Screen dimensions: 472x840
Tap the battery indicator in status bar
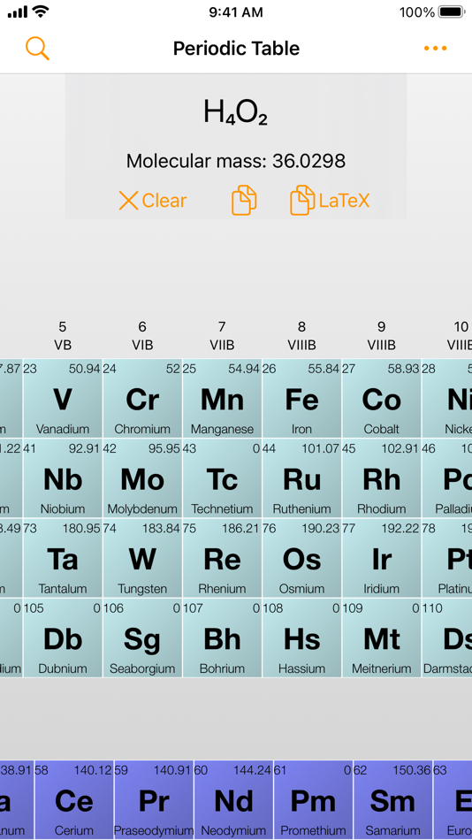[x=452, y=11]
